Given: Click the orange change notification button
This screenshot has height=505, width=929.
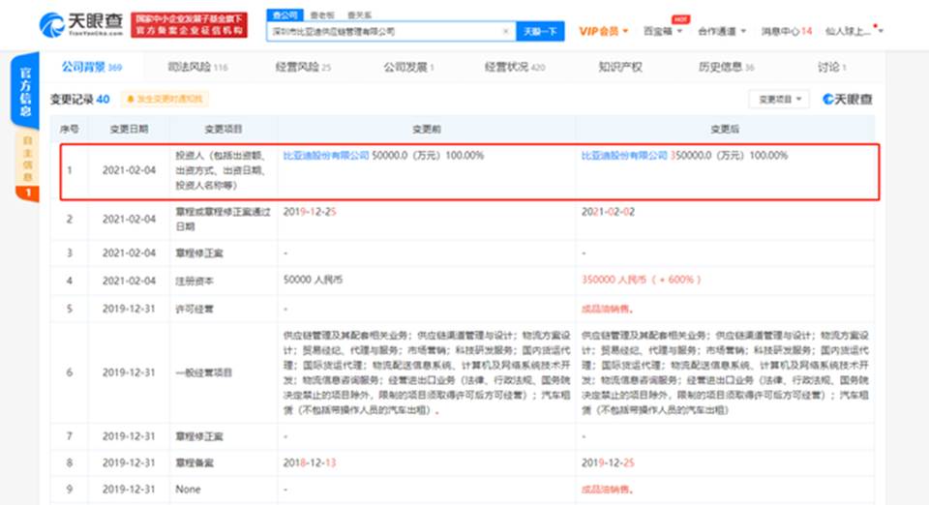Looking at the screenshot, I should tap(165, 99).
